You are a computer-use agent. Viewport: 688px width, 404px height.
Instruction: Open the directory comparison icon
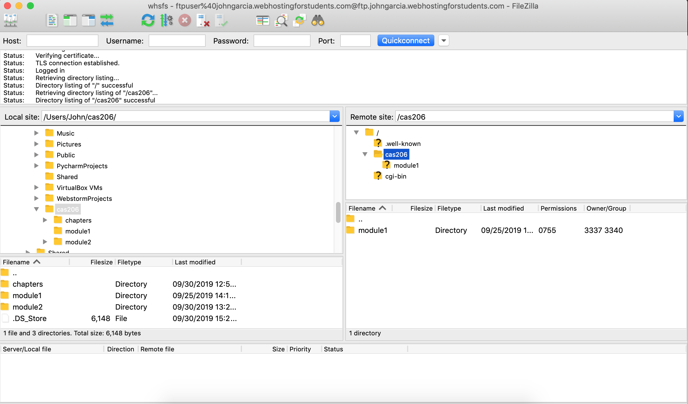(x=263, y=21)
